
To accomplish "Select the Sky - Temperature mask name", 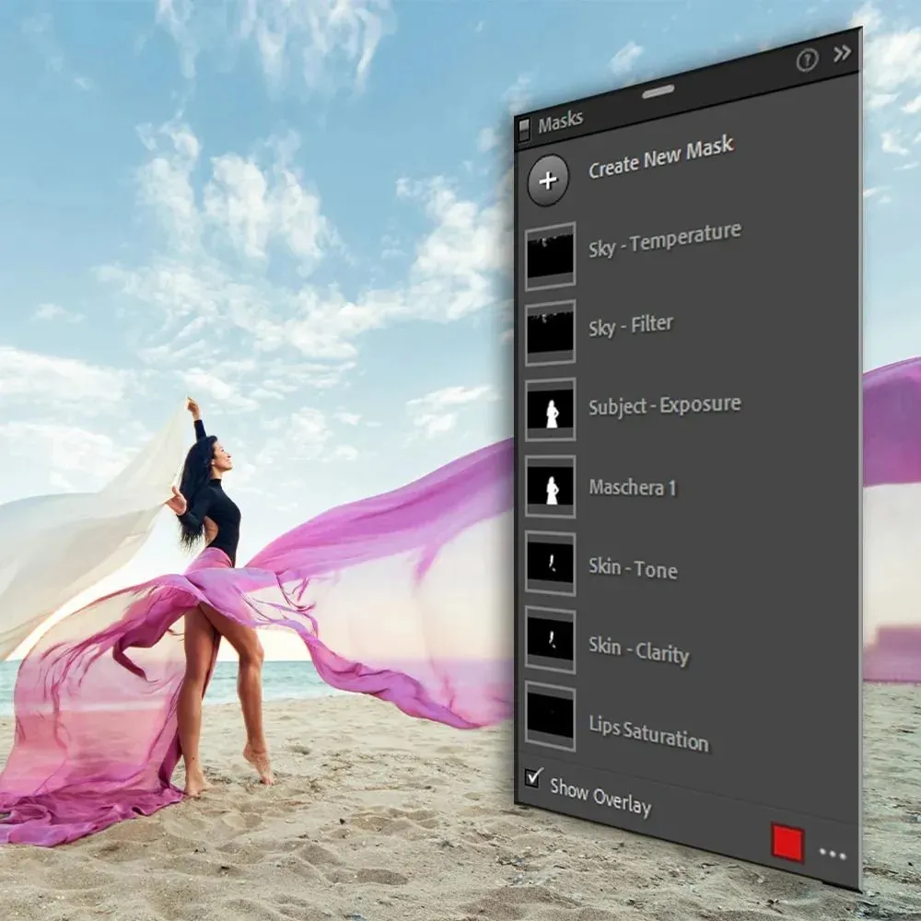I will pyautogui.click(x=664, y=239).
